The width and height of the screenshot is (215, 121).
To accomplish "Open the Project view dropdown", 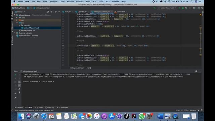I will [20, 12].
